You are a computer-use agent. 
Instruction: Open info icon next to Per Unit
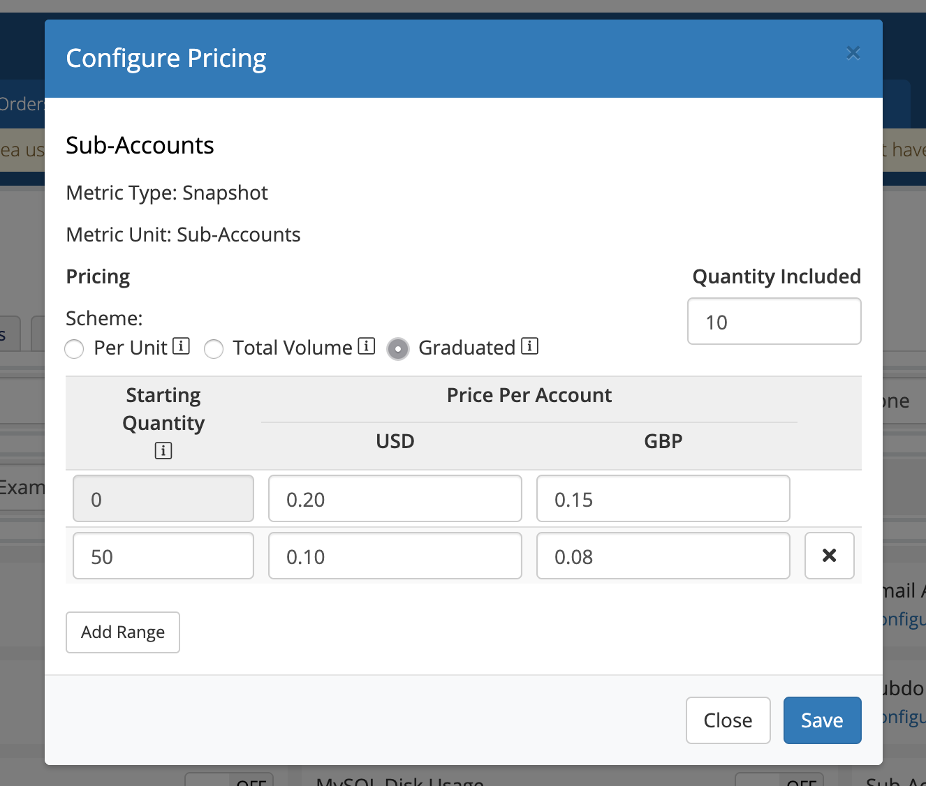pos(181,346)
